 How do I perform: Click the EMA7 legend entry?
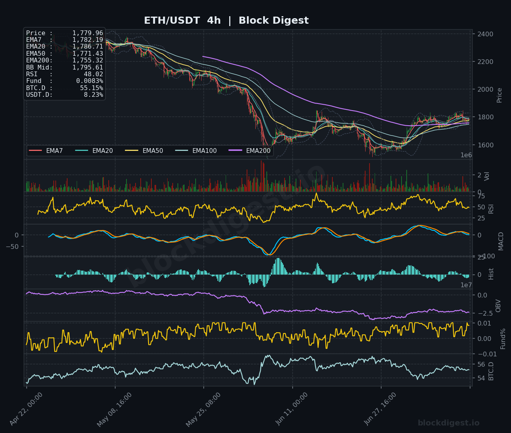click(x=46, y=151)
